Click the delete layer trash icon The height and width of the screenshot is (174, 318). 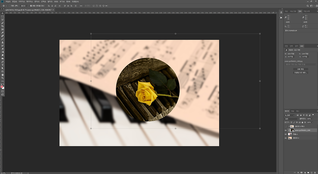315,172
